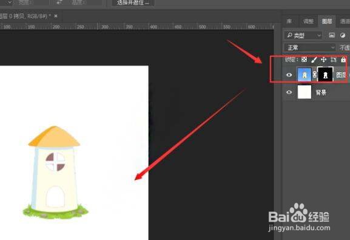Select the black layer mask thumbnail
350x240 pixels.
(x=325, y=75)
